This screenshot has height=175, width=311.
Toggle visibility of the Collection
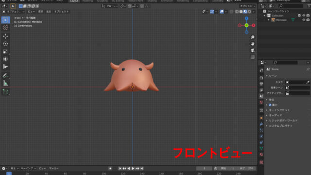click(x=304, y=16)
